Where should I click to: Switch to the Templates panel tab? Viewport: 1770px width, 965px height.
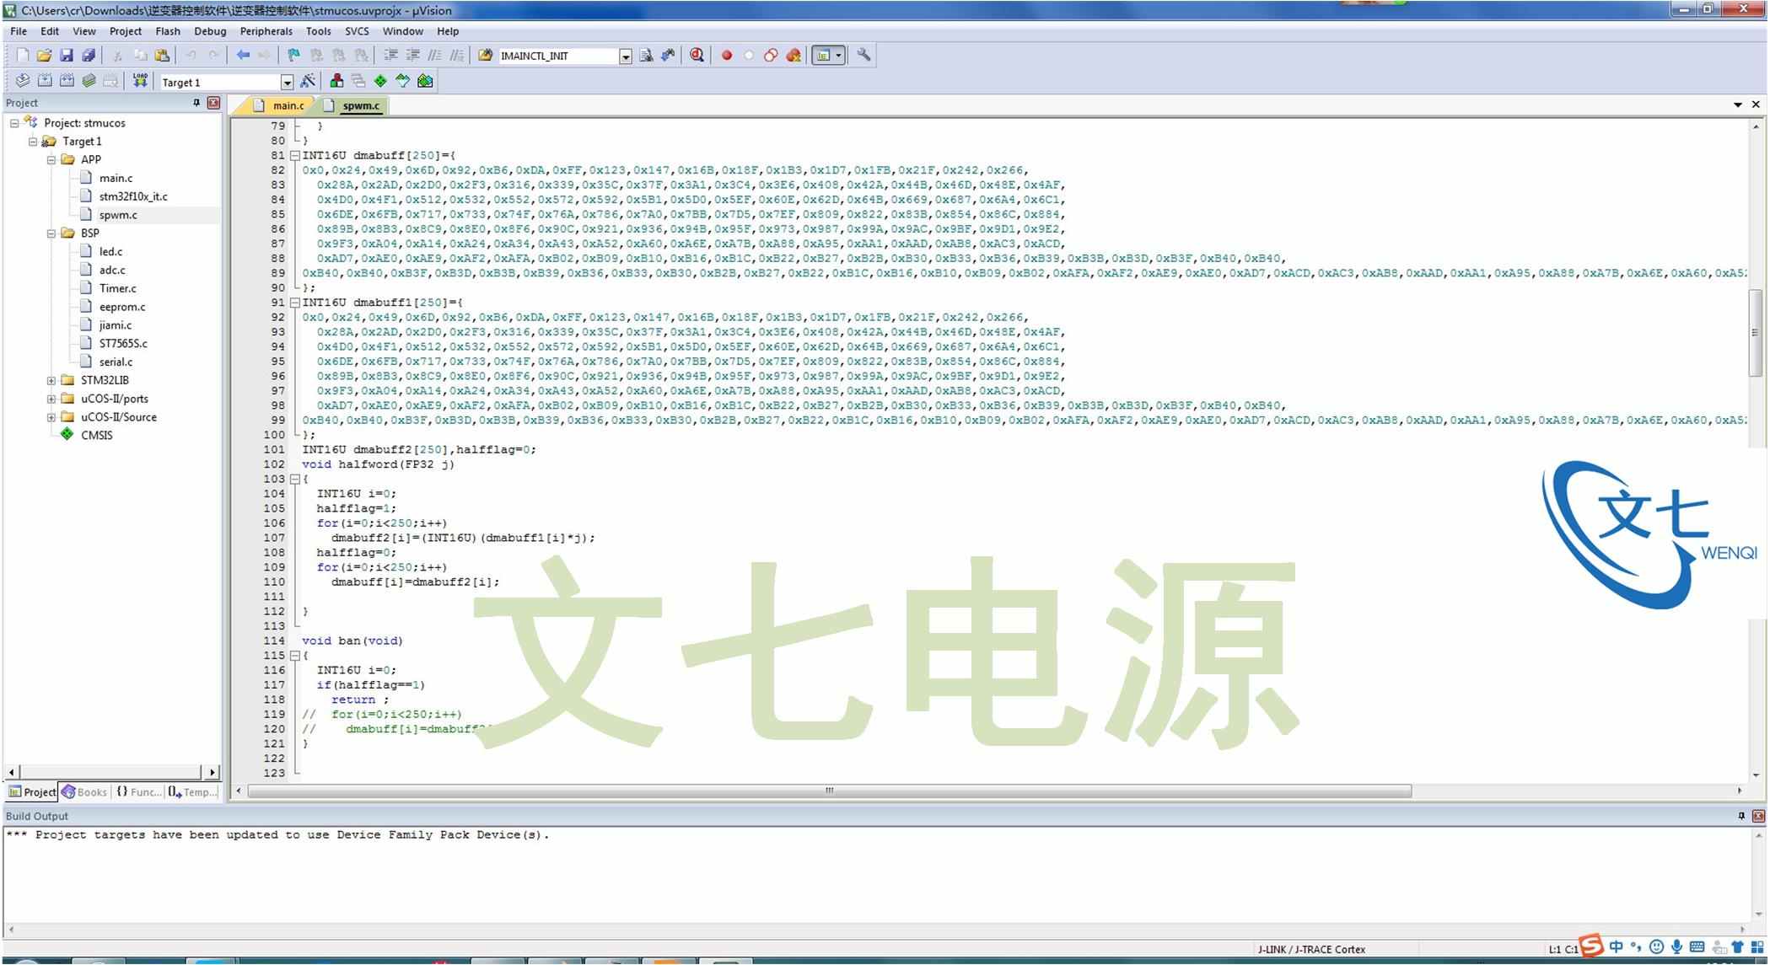pos(192,792)
